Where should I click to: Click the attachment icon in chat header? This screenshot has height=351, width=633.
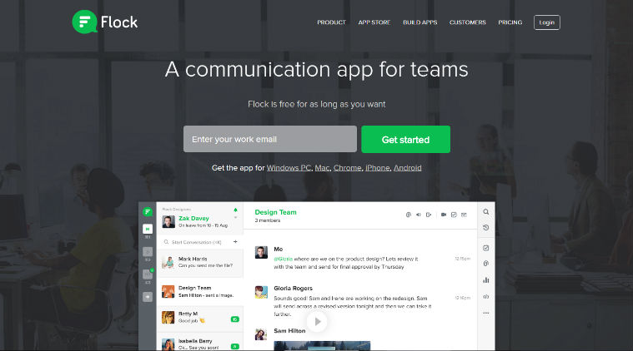pos(408,215)
